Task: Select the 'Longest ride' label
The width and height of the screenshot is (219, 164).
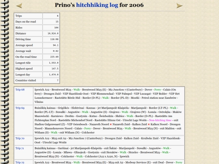Action: coord(23,63)
